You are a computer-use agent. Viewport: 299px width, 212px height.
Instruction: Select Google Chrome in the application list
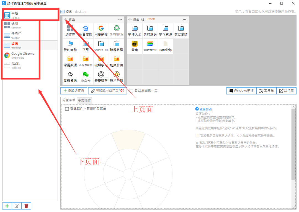click(30, 55)
